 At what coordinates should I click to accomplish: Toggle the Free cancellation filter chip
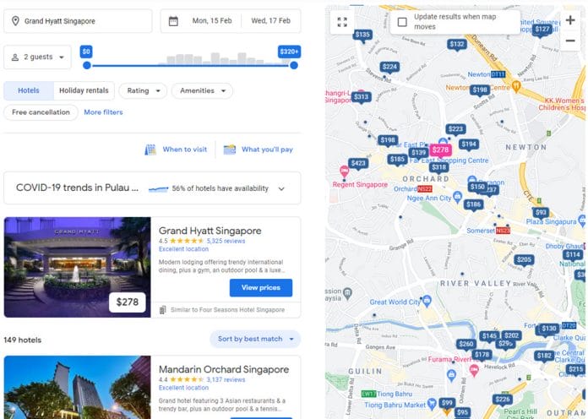41,112
